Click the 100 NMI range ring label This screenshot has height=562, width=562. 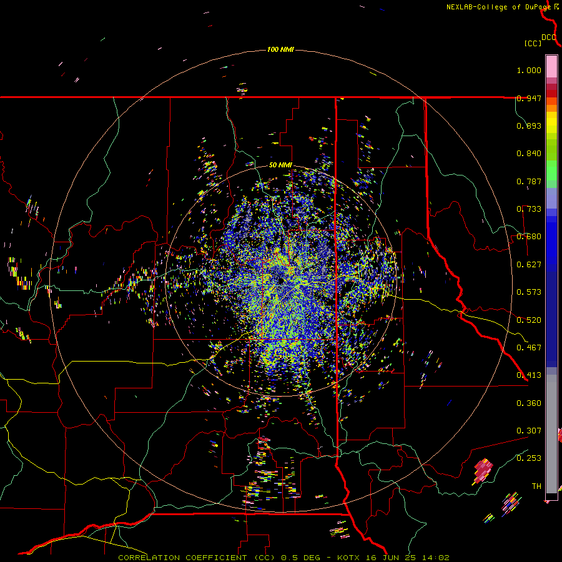click(x=280, y=49)
